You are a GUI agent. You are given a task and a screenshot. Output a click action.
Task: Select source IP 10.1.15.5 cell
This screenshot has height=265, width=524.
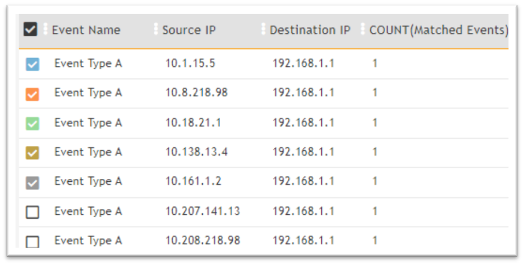[x=190, y=63]
